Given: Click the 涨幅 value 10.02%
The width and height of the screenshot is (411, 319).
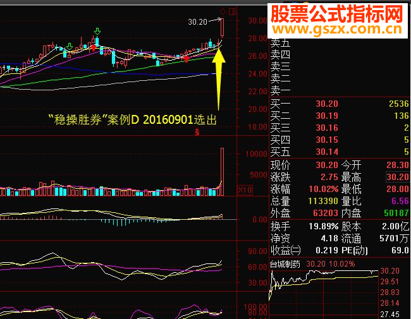Looking at the screenshot, I should pos(324,190).
